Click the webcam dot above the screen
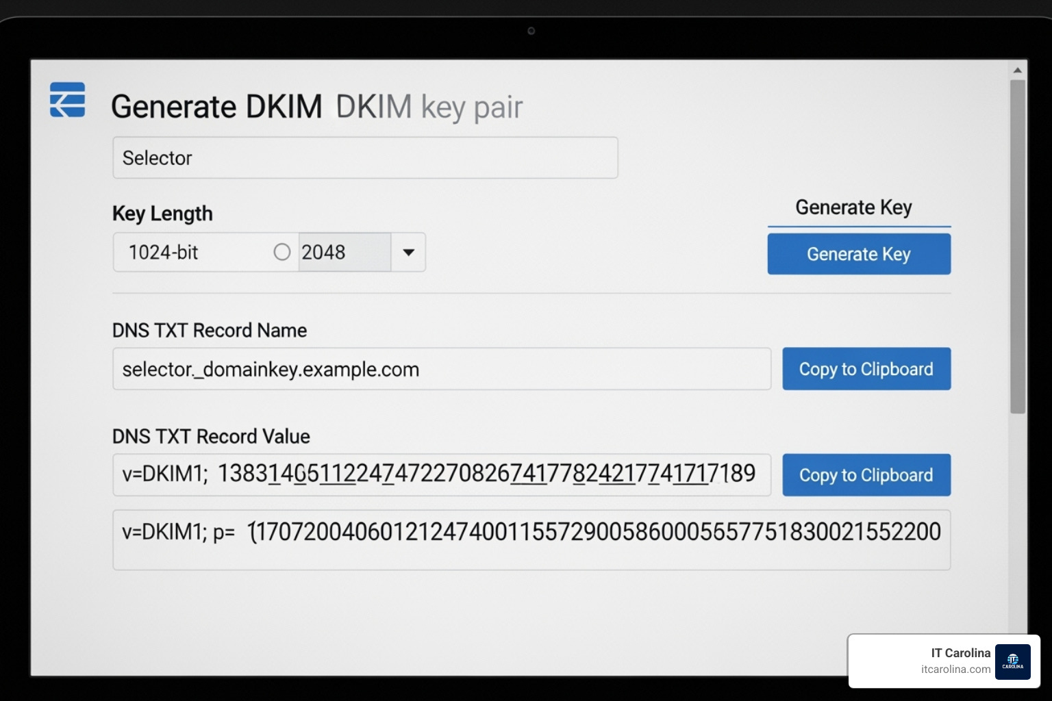1052x701 pixels. click(531, 31)
